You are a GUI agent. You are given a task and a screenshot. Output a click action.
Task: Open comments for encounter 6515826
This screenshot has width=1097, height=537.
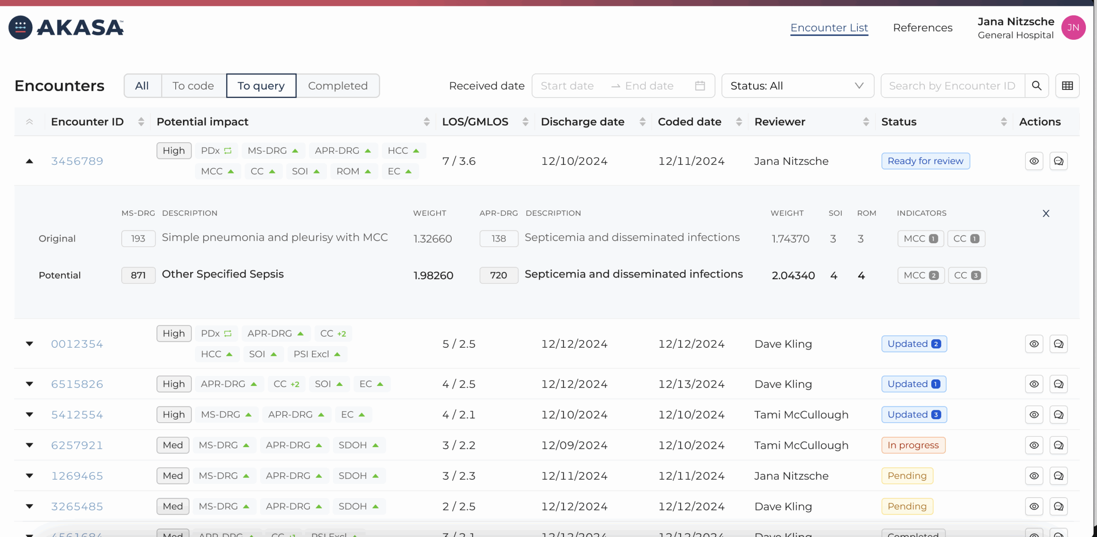1058,384
